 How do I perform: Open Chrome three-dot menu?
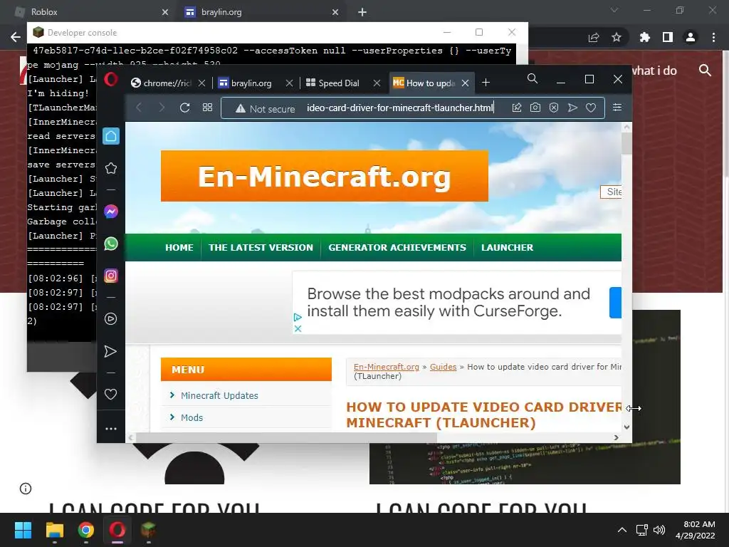click(713, 37)
